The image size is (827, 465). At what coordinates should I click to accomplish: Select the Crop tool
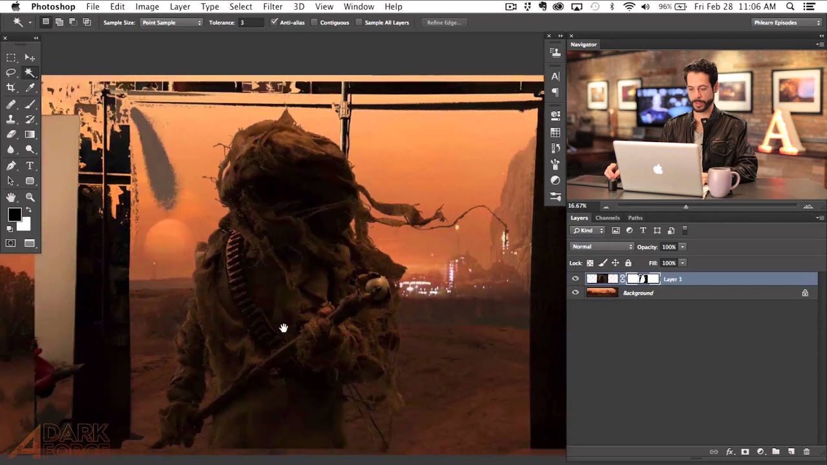(11, 88)
